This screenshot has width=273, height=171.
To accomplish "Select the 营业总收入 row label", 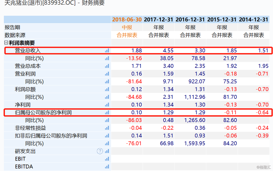I will click(28, 51).
